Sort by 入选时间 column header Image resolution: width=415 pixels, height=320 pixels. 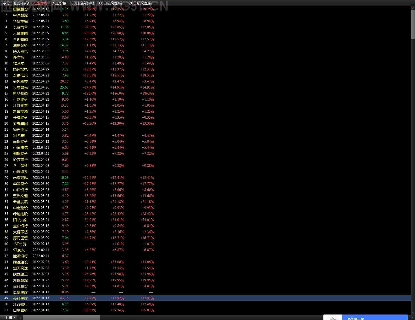pyautogui.click(x=40, y=3)
